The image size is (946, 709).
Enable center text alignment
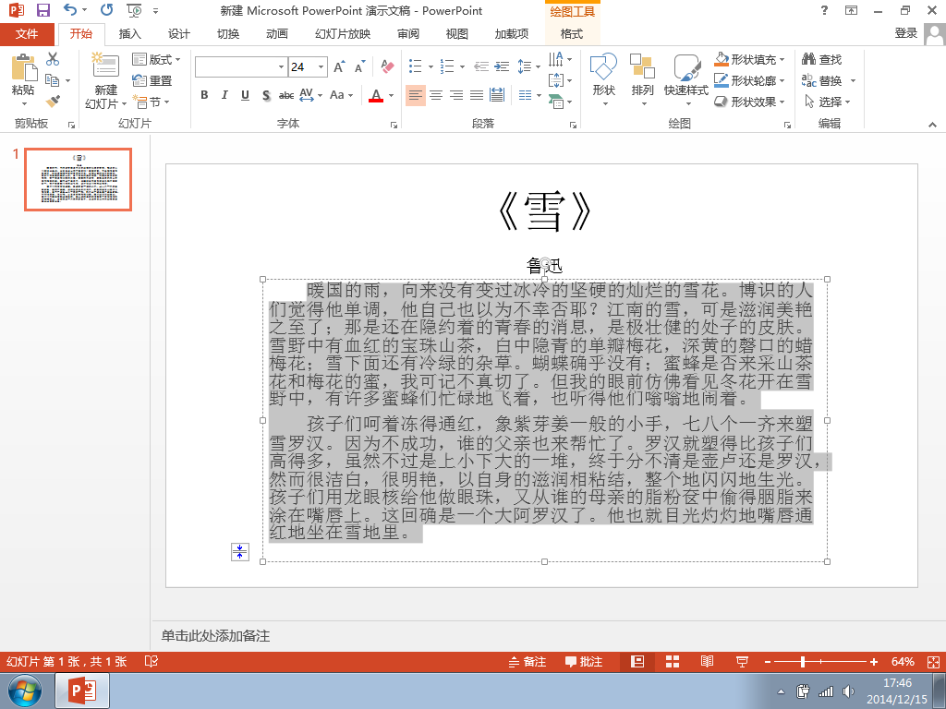pos(436,95)
